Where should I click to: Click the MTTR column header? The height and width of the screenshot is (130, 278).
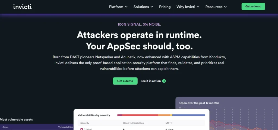tap(169, 123)
